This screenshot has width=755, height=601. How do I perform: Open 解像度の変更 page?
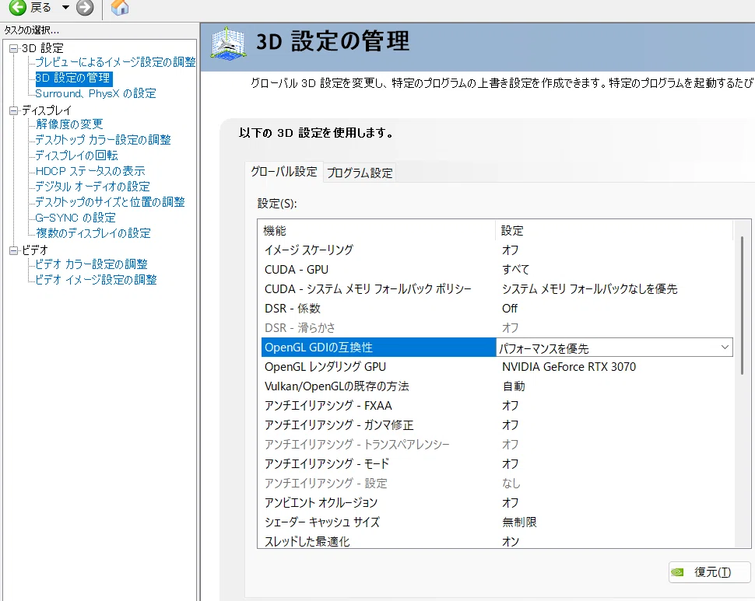click(x=69, y=124)
